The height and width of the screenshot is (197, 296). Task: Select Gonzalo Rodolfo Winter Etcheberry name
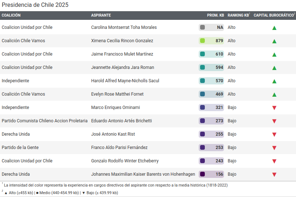pos(125,161)
